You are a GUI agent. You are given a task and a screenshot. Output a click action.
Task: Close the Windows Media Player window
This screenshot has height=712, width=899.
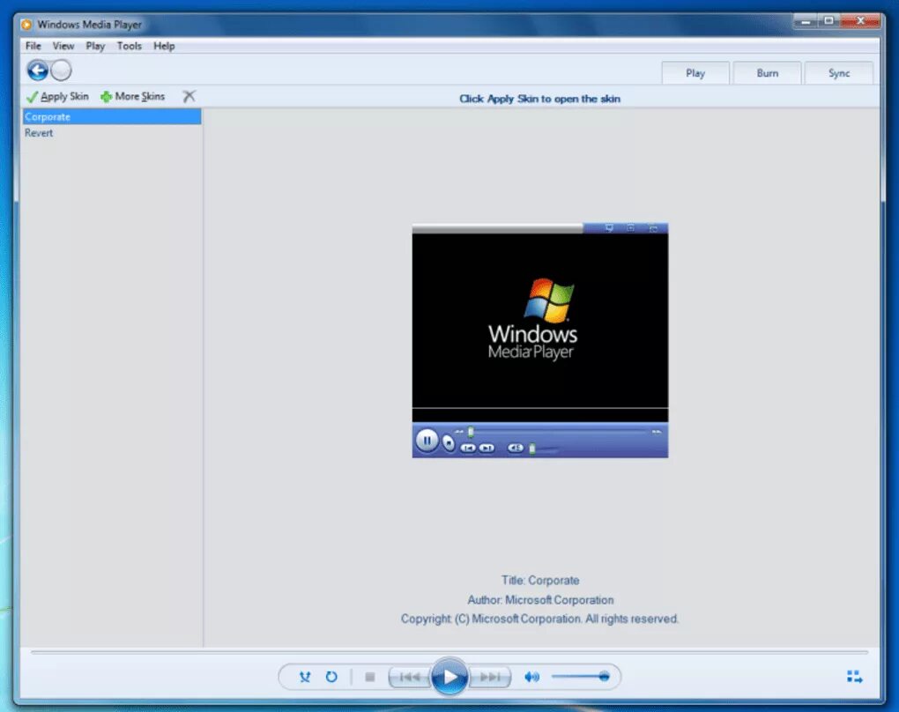tap(860, 21)
